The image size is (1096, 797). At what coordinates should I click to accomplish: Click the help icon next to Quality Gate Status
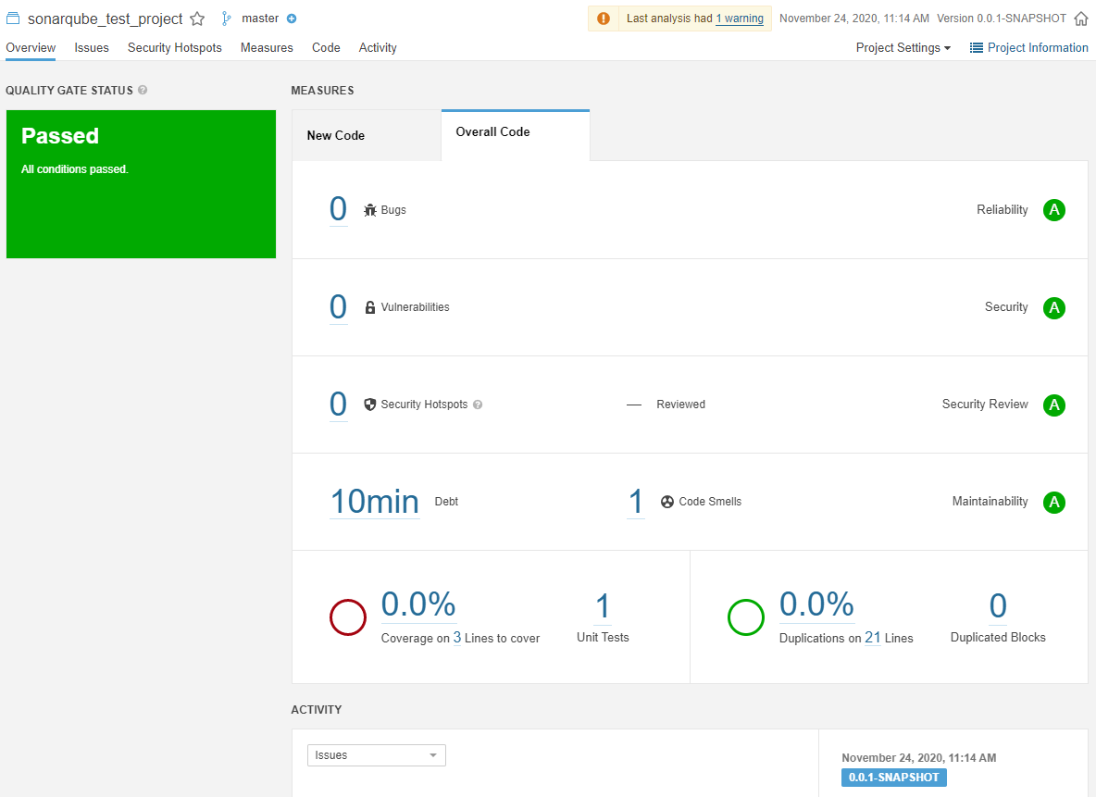point(143,90)
